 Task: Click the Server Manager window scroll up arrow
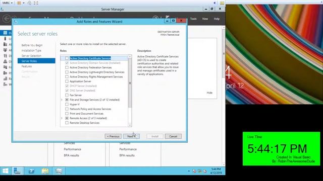224,28
